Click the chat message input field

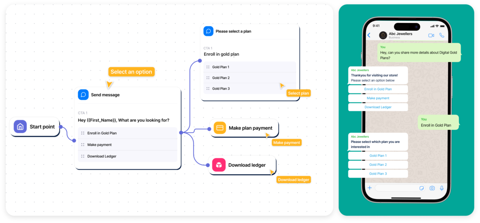point(397,188)
